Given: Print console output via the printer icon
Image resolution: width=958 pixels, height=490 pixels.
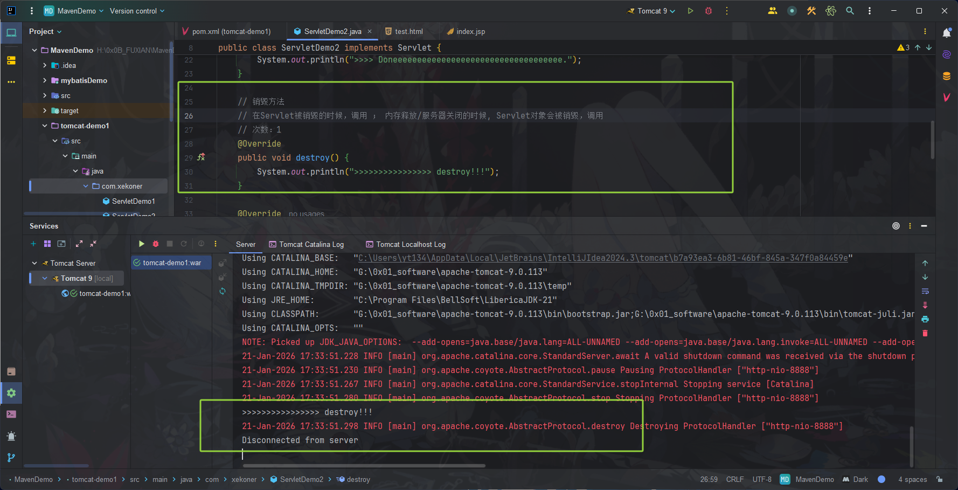Looking at the screenshot, I should [x=925, y=319].
